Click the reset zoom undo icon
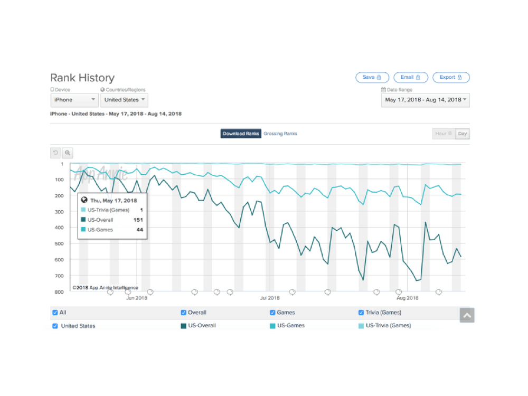 point(56,153)
